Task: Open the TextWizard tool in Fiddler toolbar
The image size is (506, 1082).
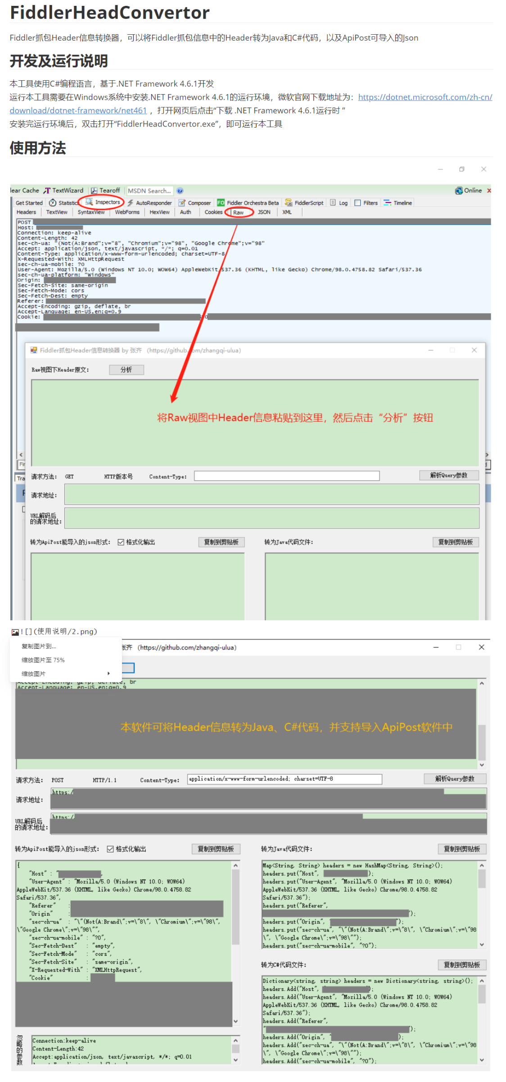Action: click(63, 190)
